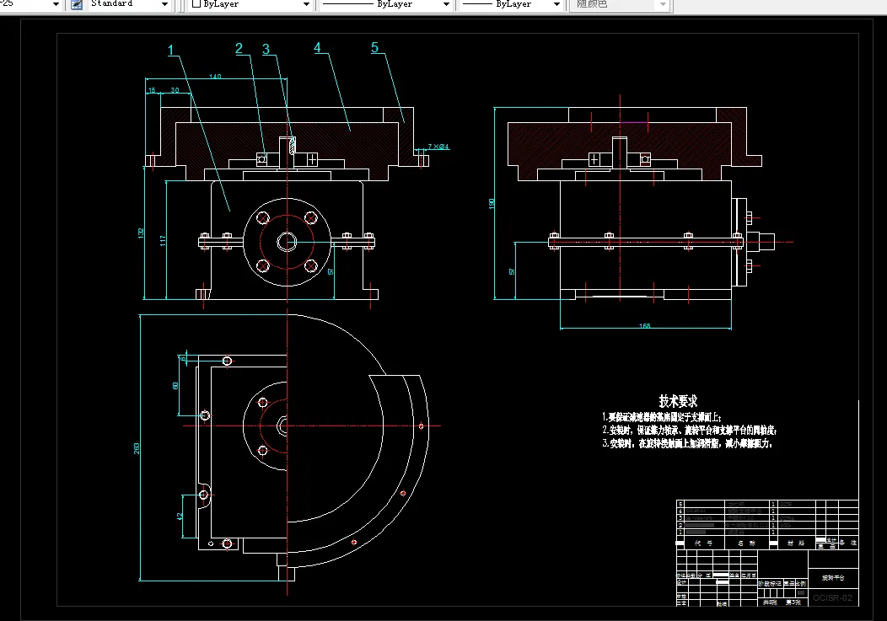Image resolution: width=887 pixels, height=621 pixels.
Task: Open the linetype ByLayer dropdown
Action: coord(446,4)
